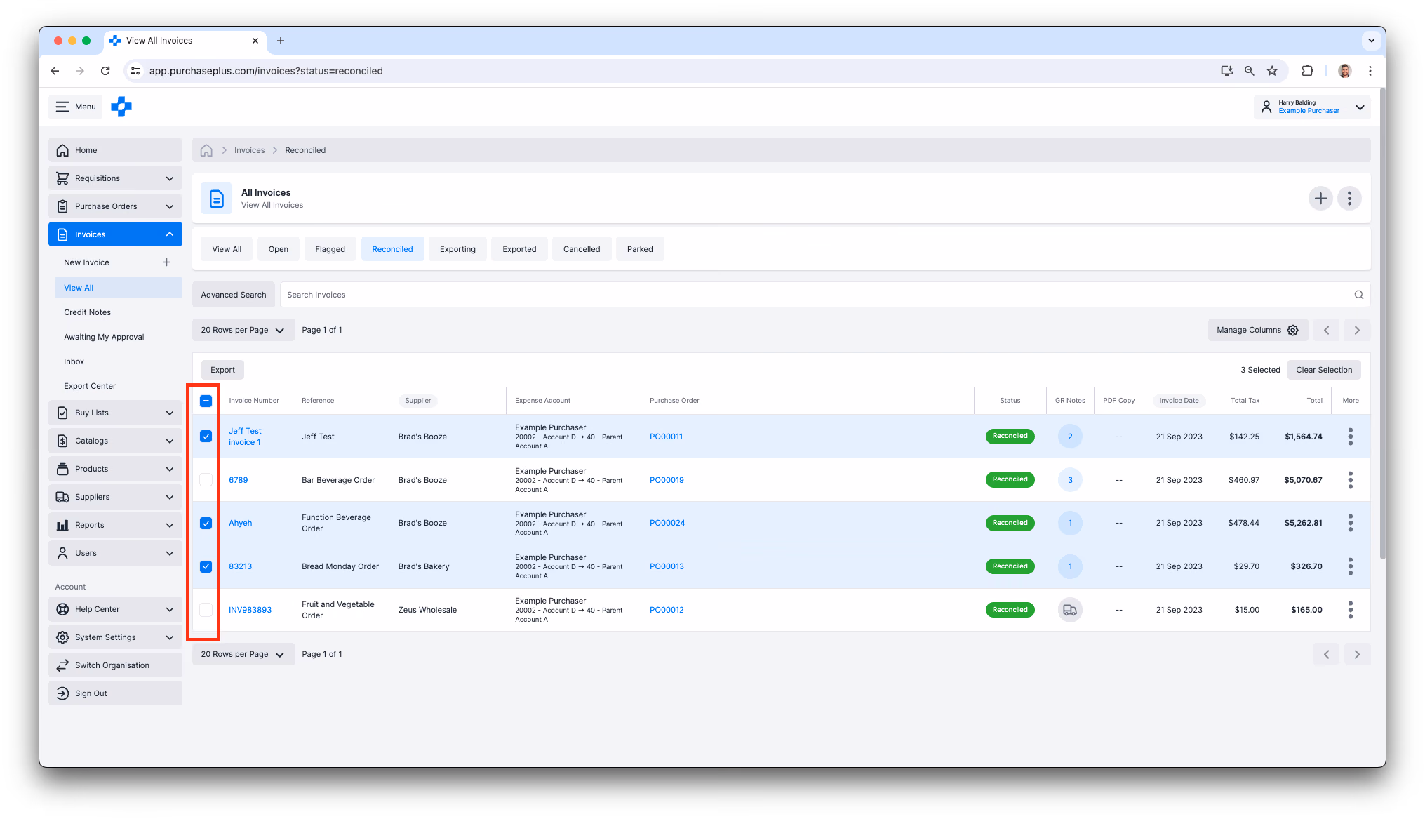Switch to the Exporting tab

457,249
